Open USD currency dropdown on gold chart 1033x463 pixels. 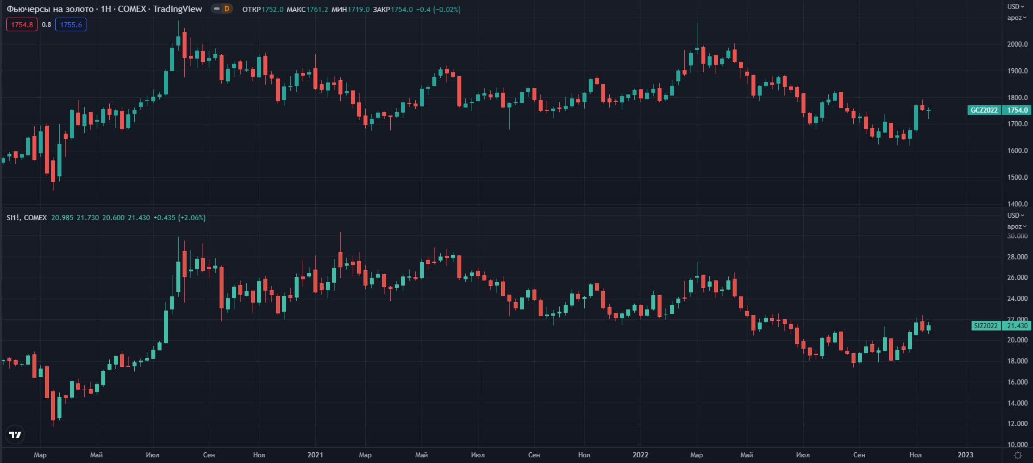(1017, 7)
